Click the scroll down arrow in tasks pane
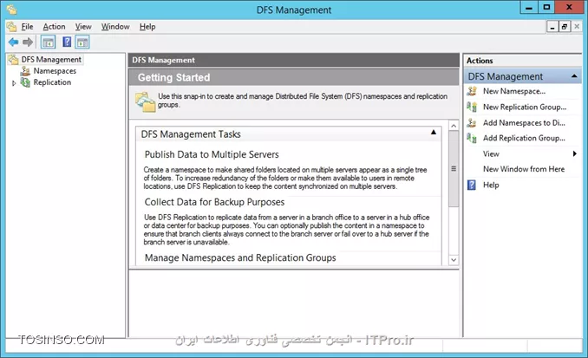Viewport: 588px width, 358px height. tap(454, 260)
